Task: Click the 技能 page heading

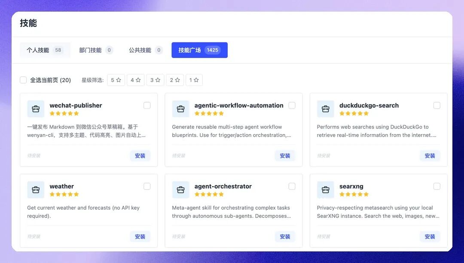Action: click(28, 23)
